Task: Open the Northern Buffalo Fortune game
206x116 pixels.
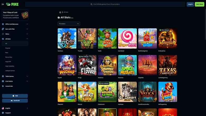Action: click(x=148, y=65)
